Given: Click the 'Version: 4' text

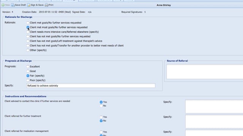Looking at the screenshot, I should [8, 12].
